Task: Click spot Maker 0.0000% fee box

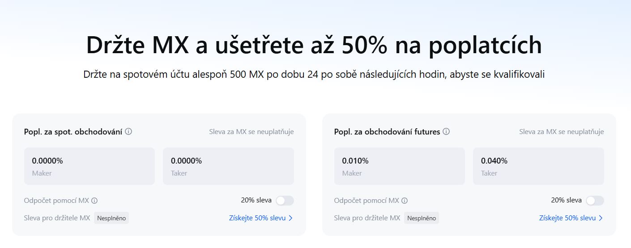Action: coord(90,166)
